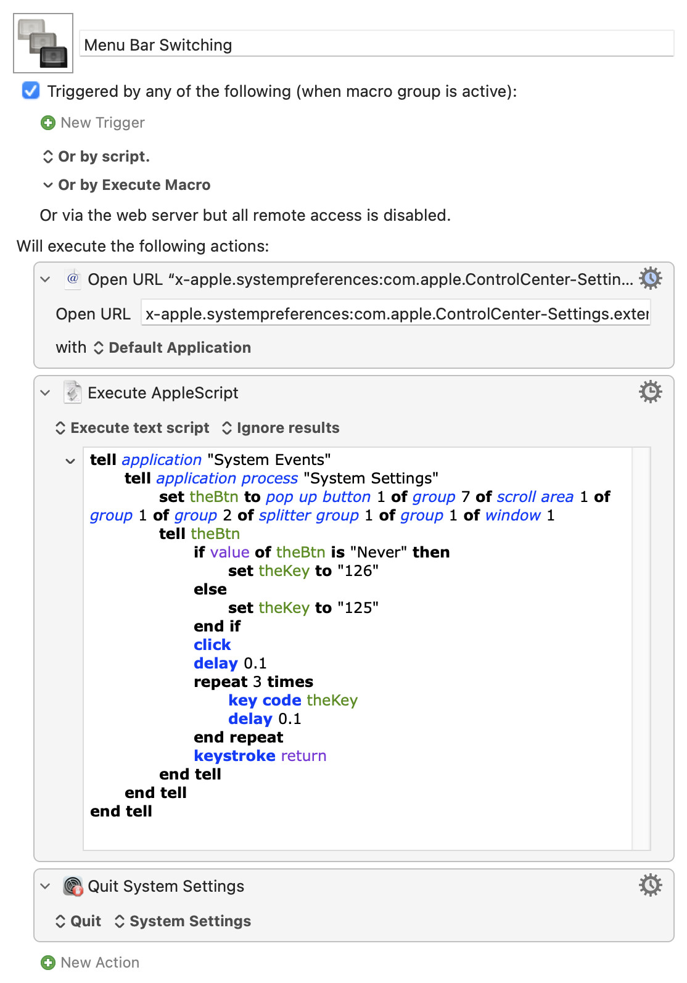Open gear menu for Quit System Settings action
Image resolution: width=687 pixels, height=983 pixels.
pyautogui.click(x=651, y=886)
